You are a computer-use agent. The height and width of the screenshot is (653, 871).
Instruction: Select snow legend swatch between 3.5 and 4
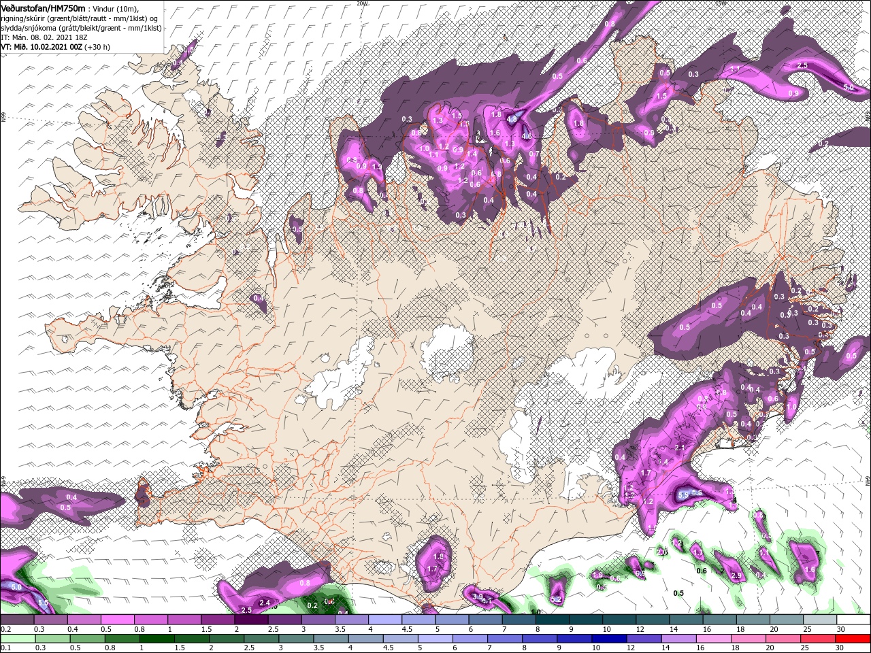click(x=350, y=620)
